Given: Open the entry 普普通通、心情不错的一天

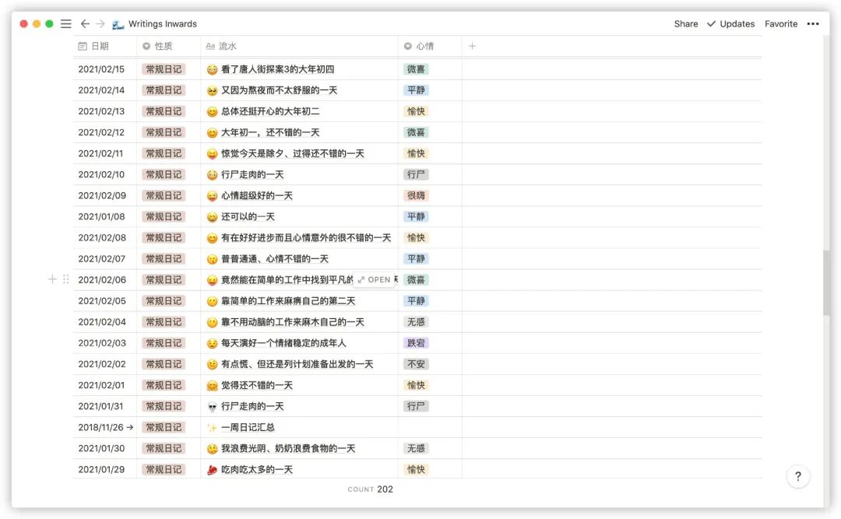Looking at the screenshot, I should point(275,258).
